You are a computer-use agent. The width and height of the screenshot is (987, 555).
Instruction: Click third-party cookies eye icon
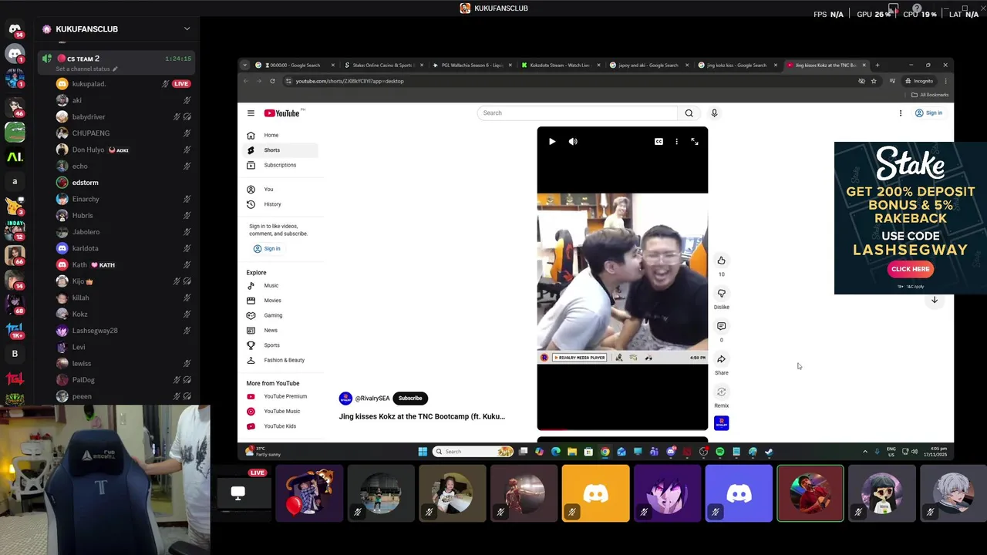pos(861,81)
